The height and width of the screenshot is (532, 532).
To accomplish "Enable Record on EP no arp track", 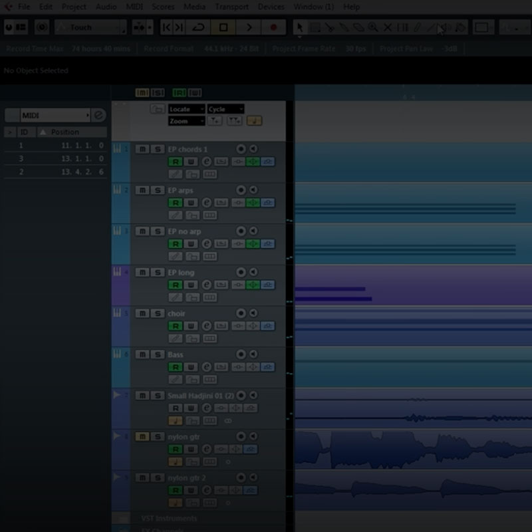I will point(241,231).
